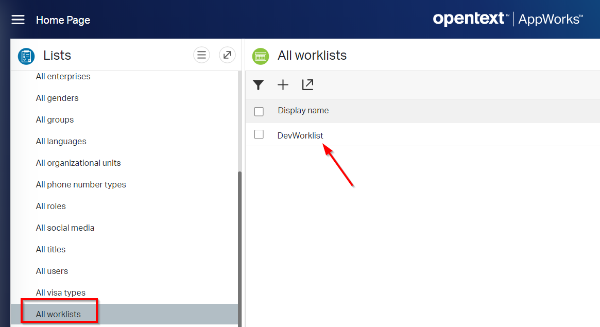Viewport: 600px width, 327px height.
Task: Go to the Home Page menu item
Action: tap(63, 20)
